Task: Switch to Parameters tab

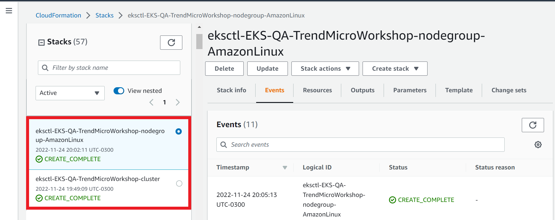Action: pyautogui.click(x=410, y=90)
